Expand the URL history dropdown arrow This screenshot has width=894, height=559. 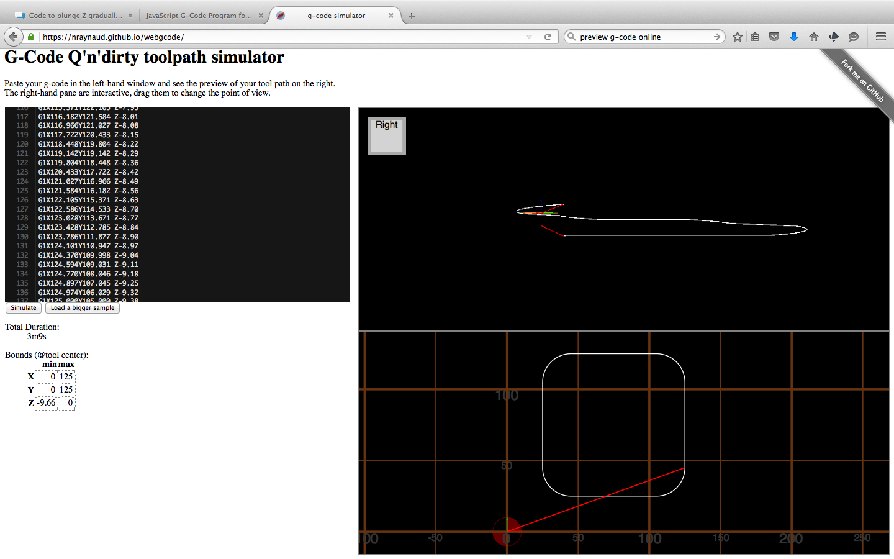coord(529,37)
